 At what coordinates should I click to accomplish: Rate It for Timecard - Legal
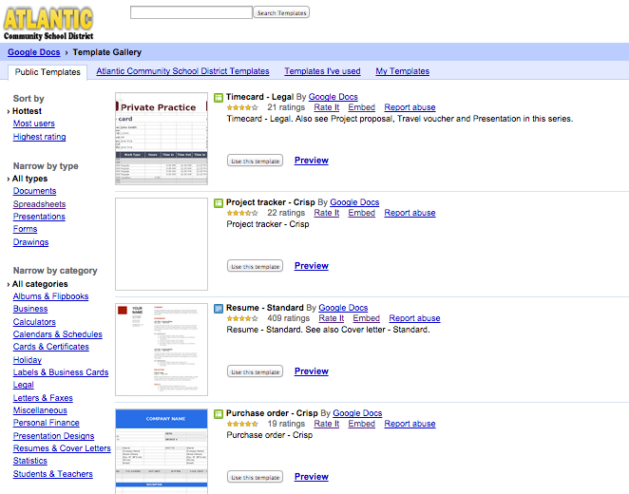[327, 107]
